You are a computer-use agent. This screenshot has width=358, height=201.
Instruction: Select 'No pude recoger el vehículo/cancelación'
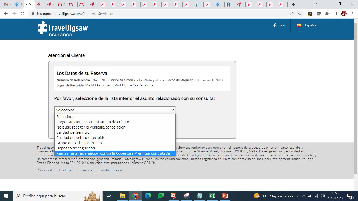(115, 127)
